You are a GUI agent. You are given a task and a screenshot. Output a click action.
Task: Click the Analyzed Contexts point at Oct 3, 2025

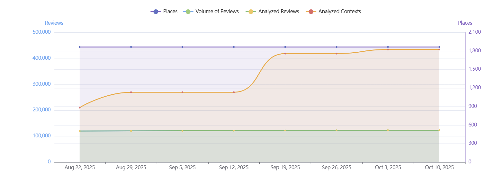click(388, 49)
